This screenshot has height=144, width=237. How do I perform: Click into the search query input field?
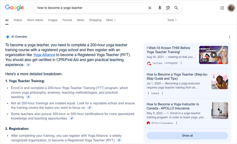click(x=91, y=8)
